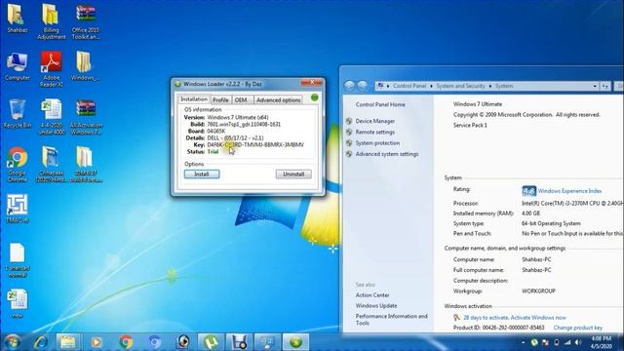Open Windows Media Player taskbar icon
The width and height of the screenshot is (624, 351).
(96, 342)
